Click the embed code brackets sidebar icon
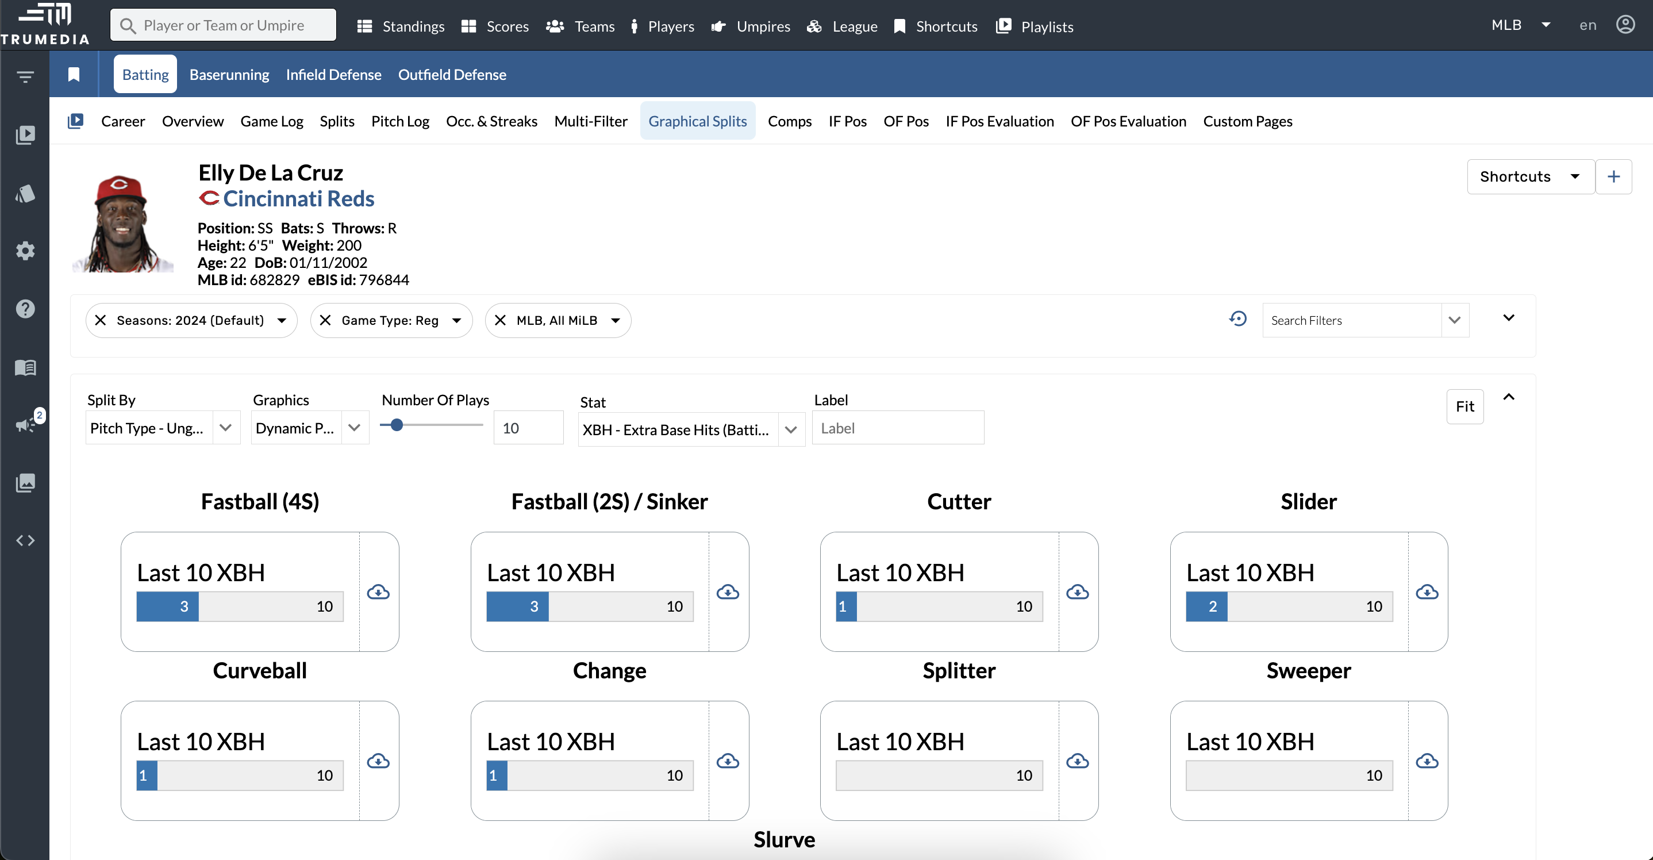Viewport: 1653px width, 860px height. tap(25, 540)
